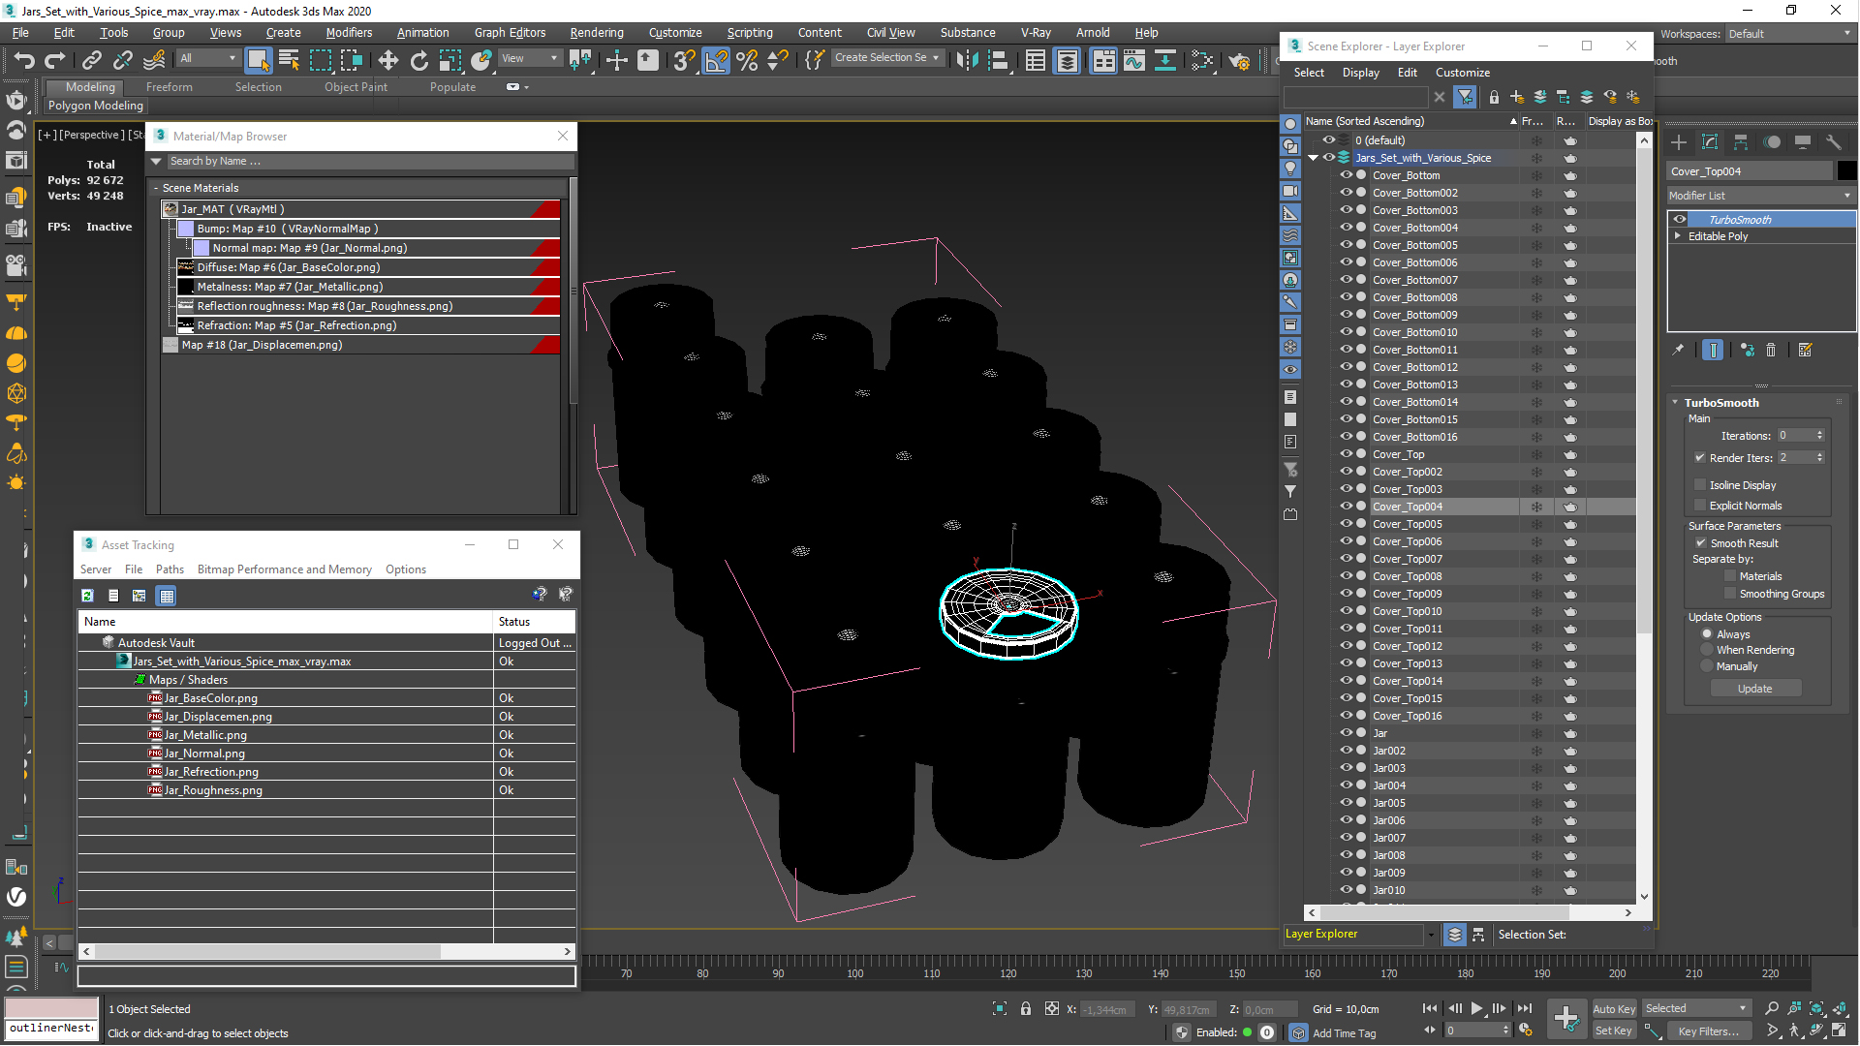The height and width of the screenshot is (1046, 1860).
Task: Open the Render Setup teapot icon
Action: pos(1238,60)
